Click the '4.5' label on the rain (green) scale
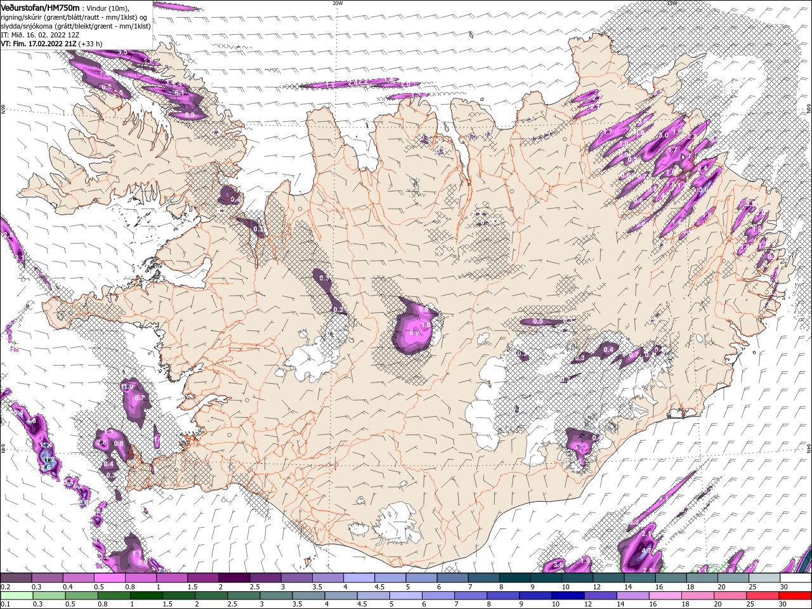The image size is (812, 609). coord(363,605)
